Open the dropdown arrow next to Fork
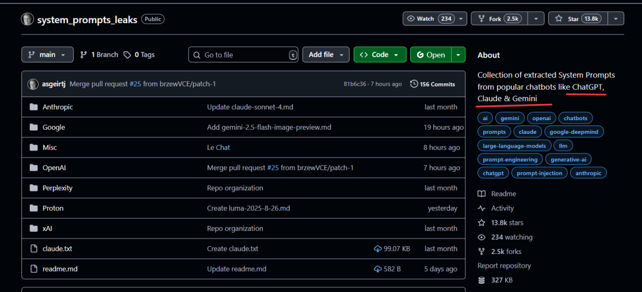642x292 pixels. (536, 19)
